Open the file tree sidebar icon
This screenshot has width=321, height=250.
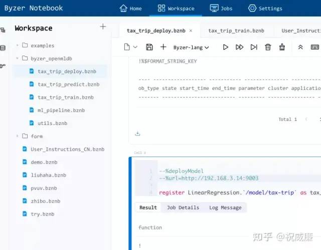point(3,30)
